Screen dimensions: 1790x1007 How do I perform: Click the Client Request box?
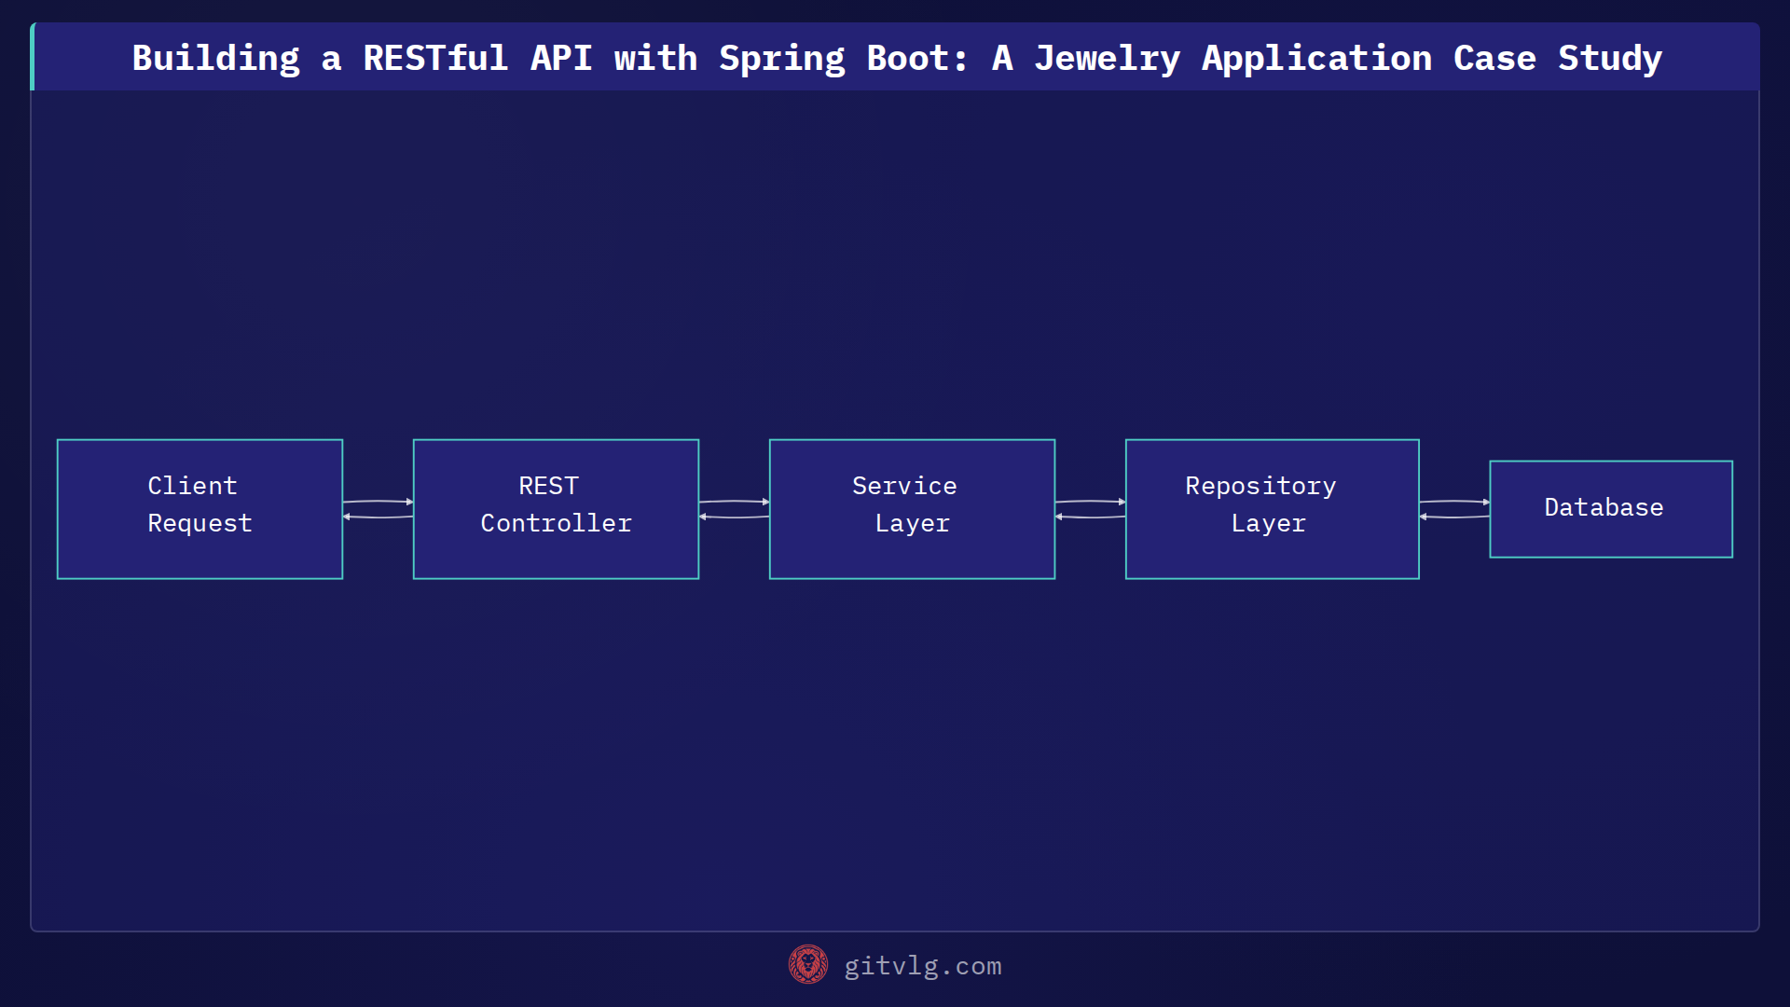200,509
